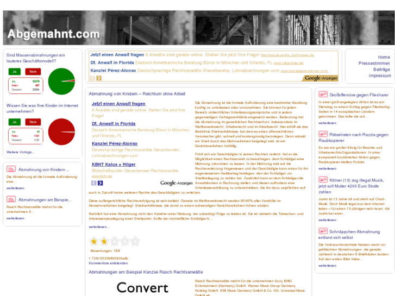395x296 pixels.
Task: Click top banner ad Kanzlei Pérez-Alonso
Action: (113, 71)
